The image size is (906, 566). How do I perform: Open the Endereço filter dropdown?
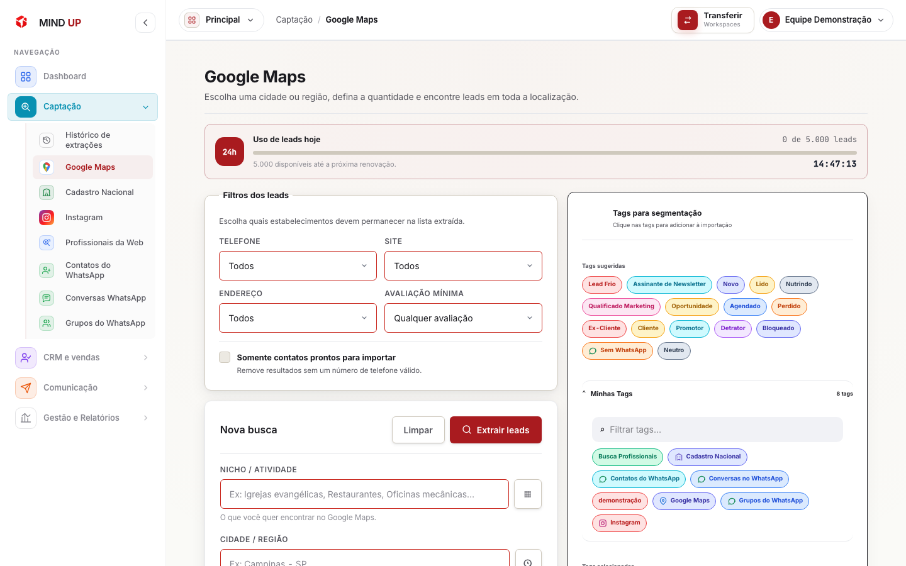(x=298, y=318)
